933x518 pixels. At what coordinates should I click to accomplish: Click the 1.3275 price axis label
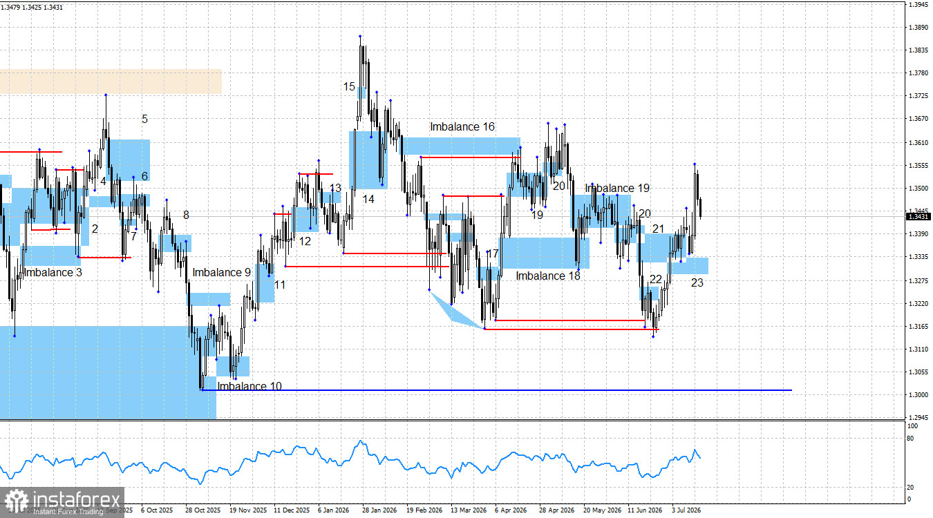click(918, 281)
